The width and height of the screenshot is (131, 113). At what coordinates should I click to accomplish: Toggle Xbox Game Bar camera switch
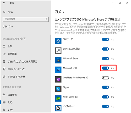[105, 97]
